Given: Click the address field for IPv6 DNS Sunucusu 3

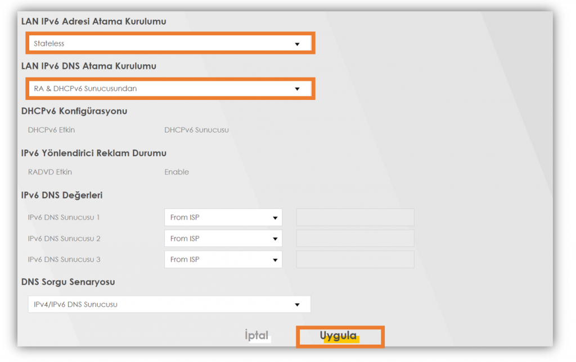Looking at the screenshot, I should pyautogui.click(x=355, y=259).
